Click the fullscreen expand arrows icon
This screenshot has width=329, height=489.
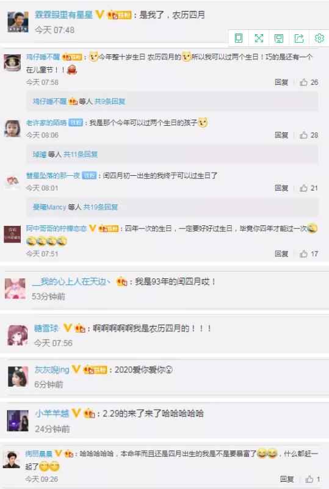click(x=259, y=38)
